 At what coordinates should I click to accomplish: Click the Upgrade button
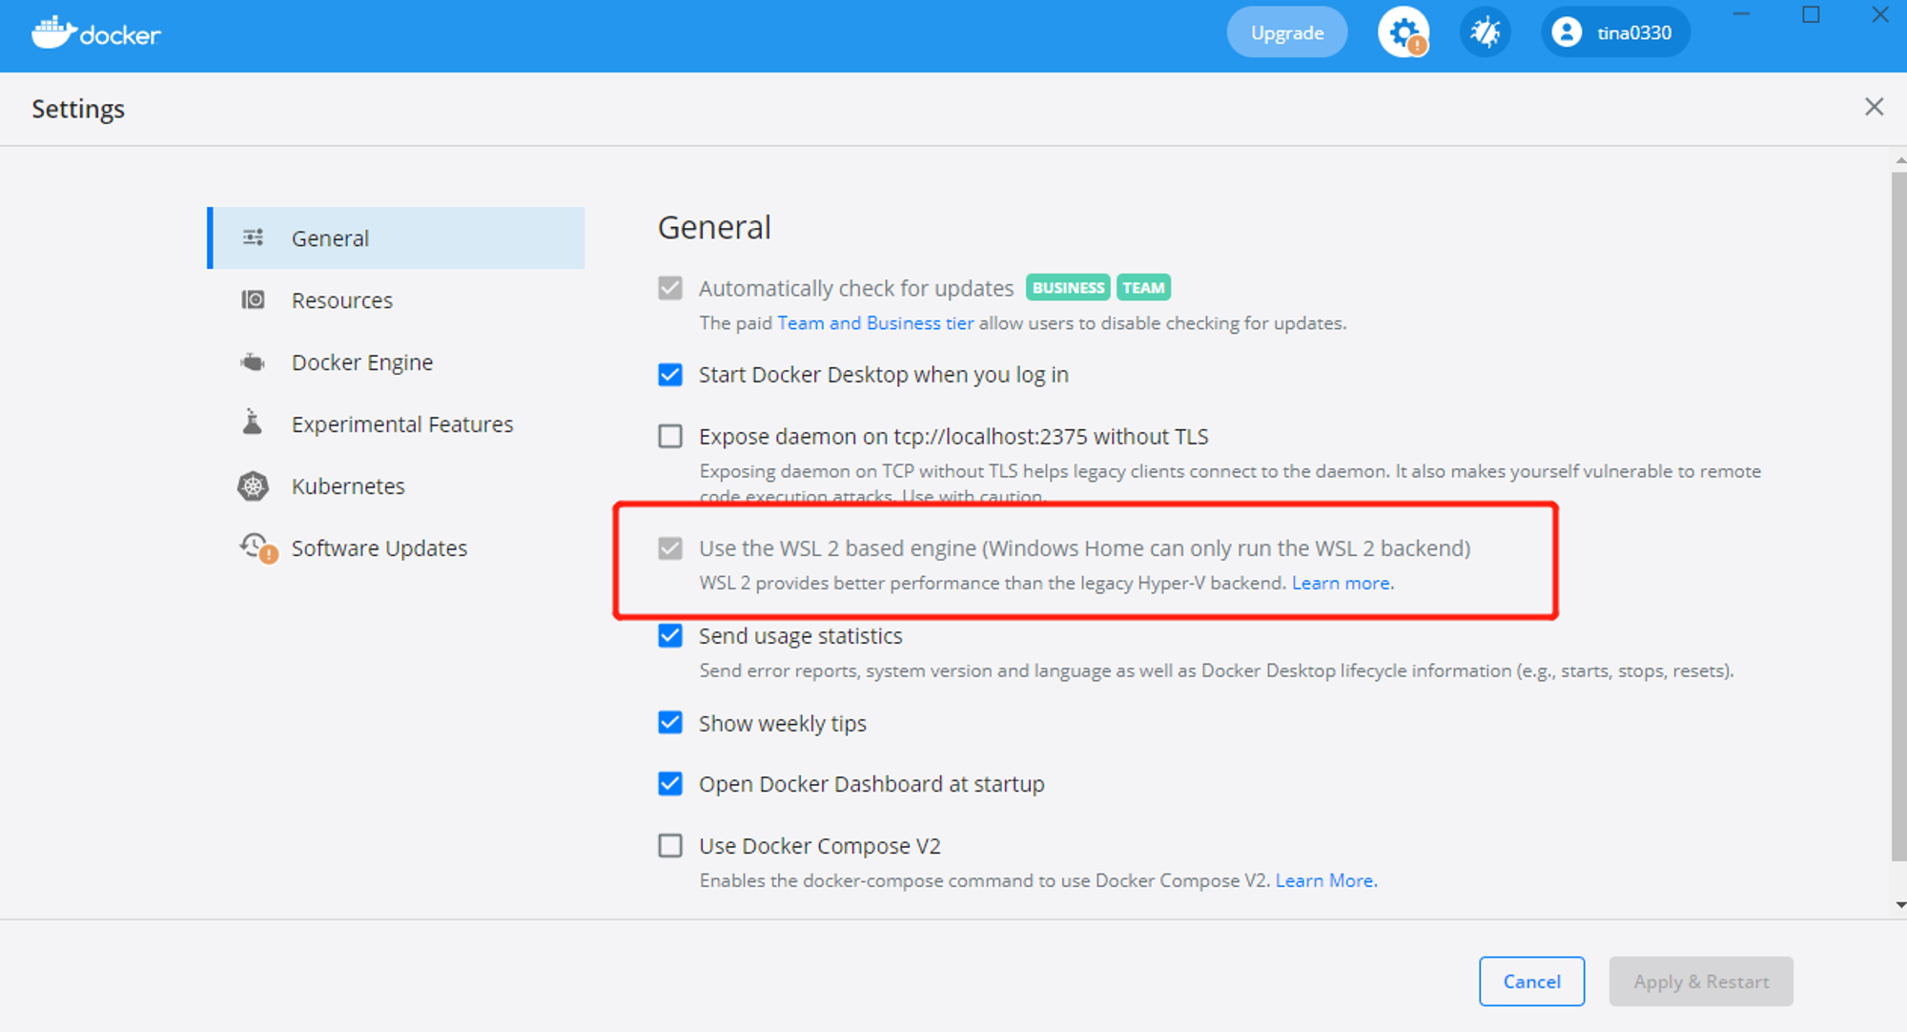click(x=1287, y=32)
